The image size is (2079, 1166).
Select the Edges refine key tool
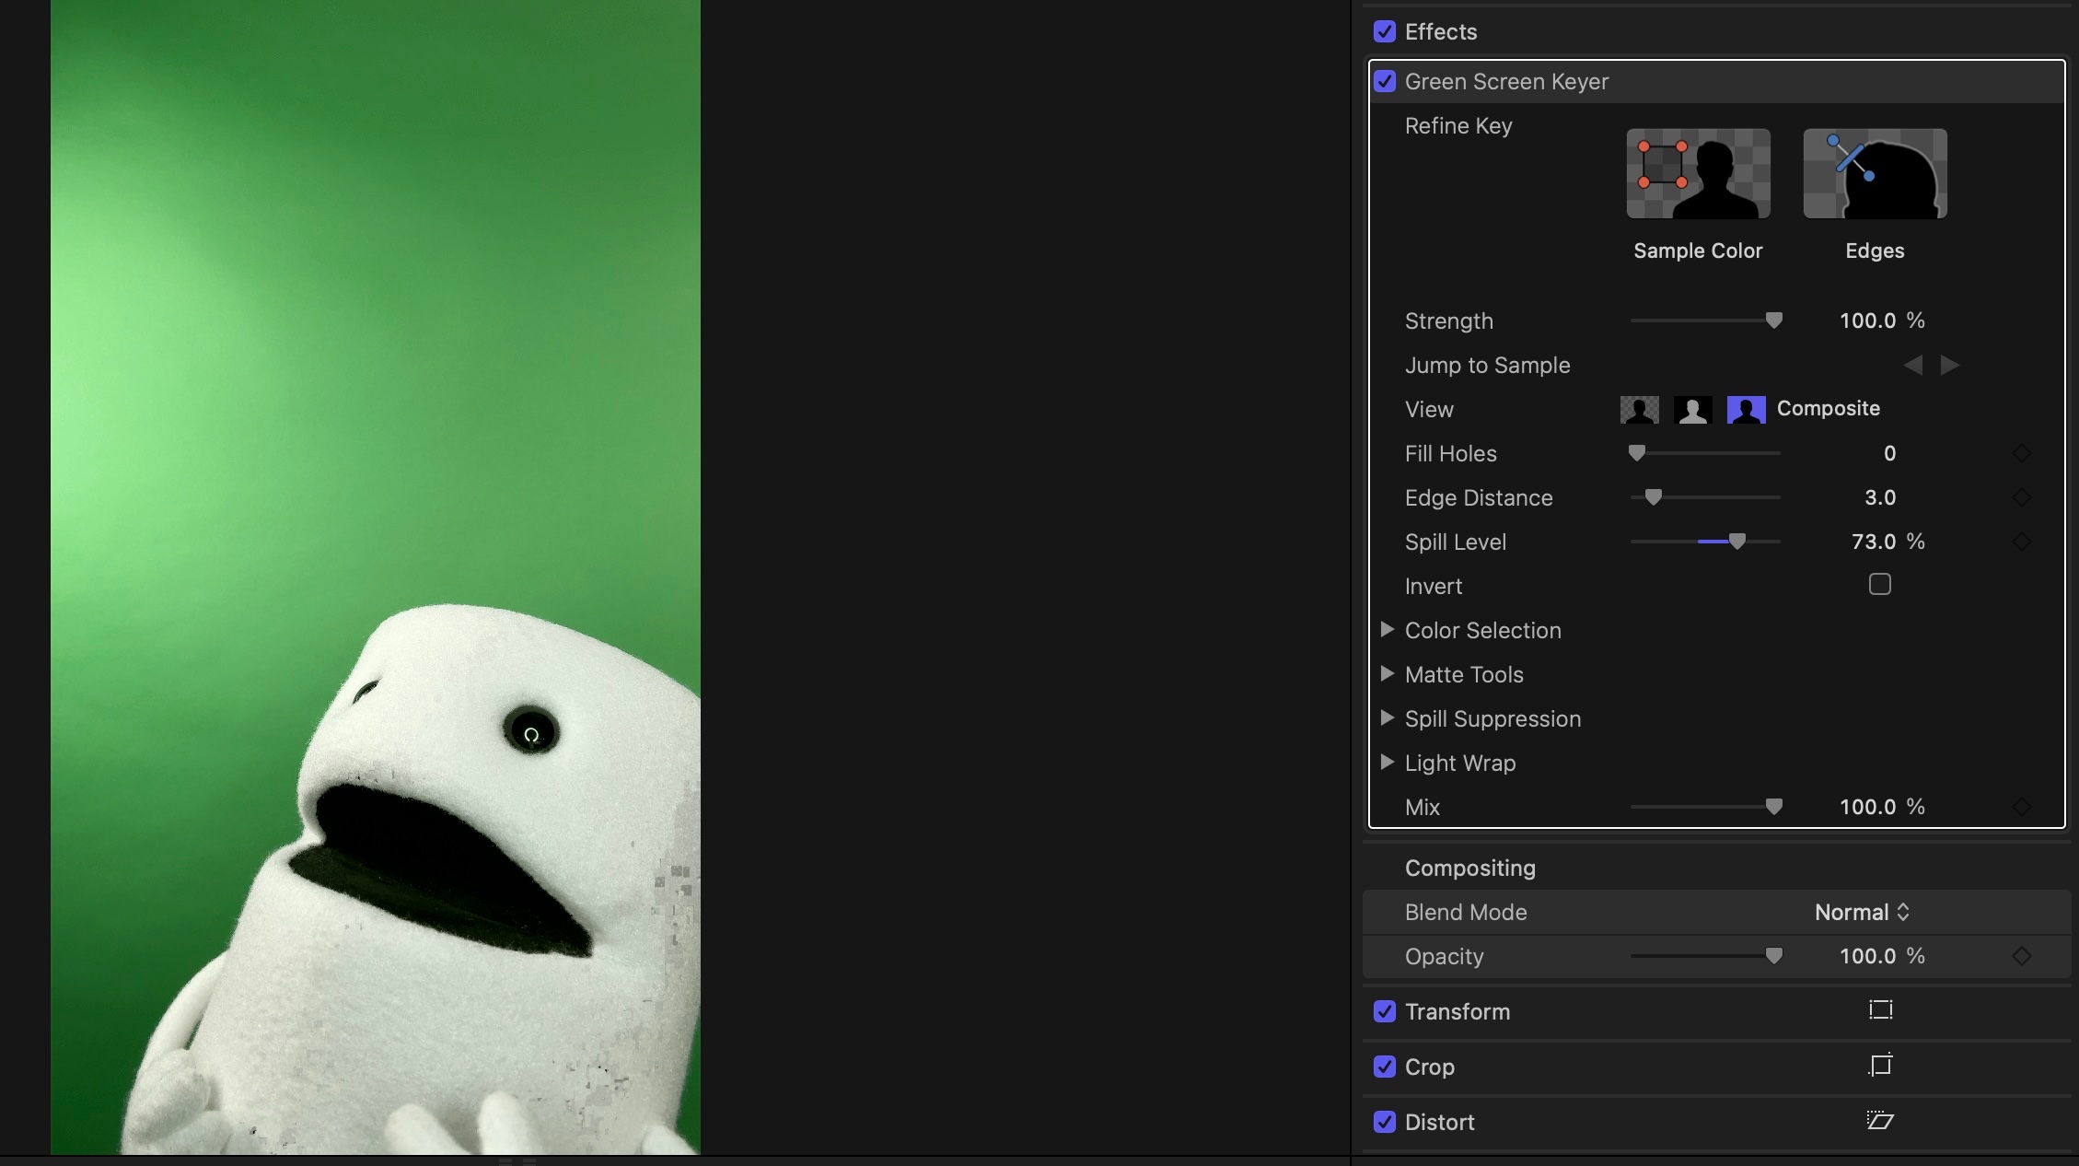click(1875, 174)
